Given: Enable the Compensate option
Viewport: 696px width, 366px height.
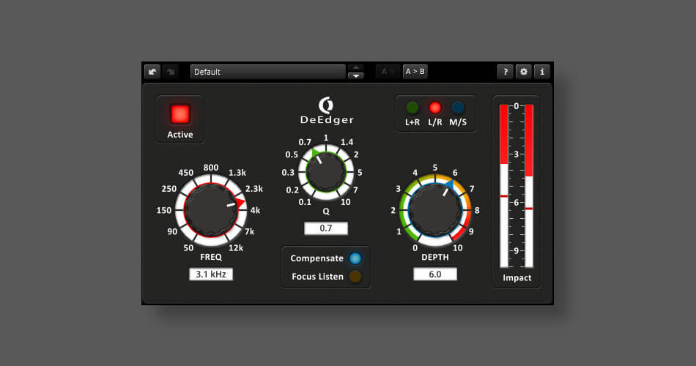Looking at the screenshot, I should 355,258.
